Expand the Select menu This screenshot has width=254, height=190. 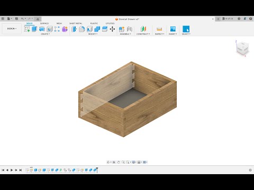186,34
